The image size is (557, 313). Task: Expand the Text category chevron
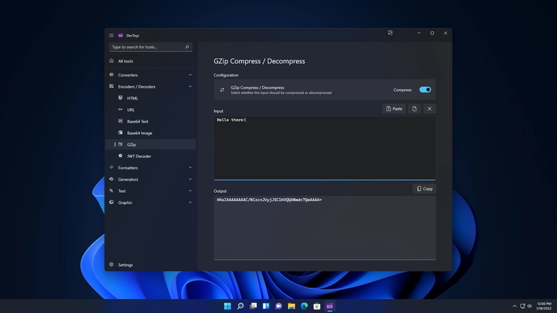click(190, 191)
